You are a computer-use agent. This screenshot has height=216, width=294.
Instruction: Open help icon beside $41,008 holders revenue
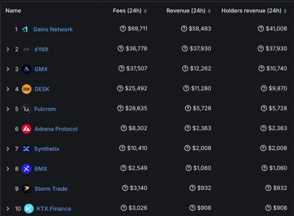coord(261,29)
